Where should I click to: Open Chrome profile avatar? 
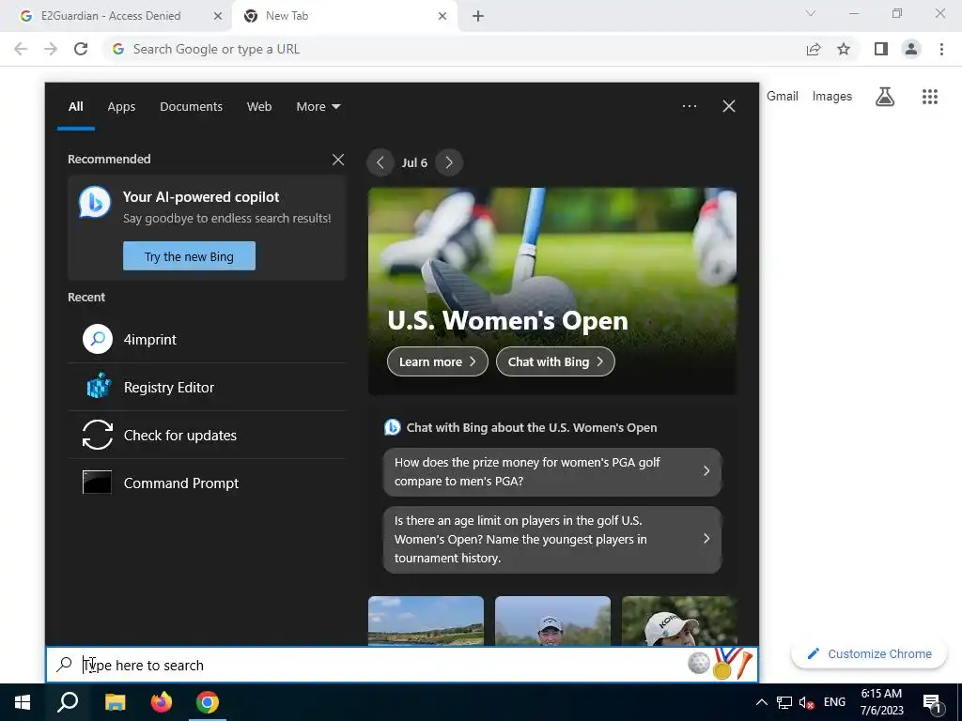(x=911, y=49)
